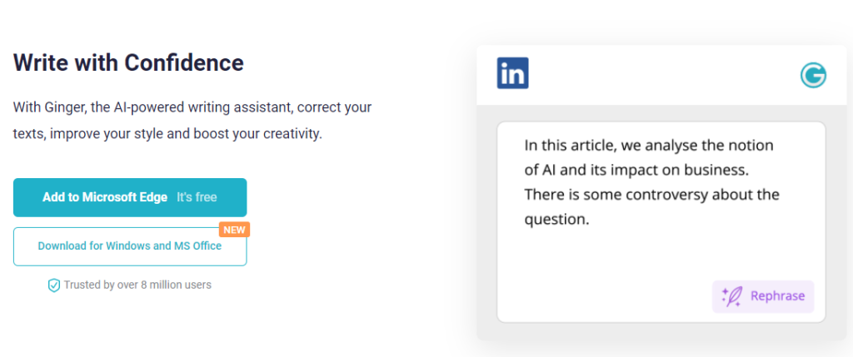The width and height of the screenshot is (853, 357).
Task: Click the LinkedIn logo icon
Action: pyautogui.click(x=512, y=74)
